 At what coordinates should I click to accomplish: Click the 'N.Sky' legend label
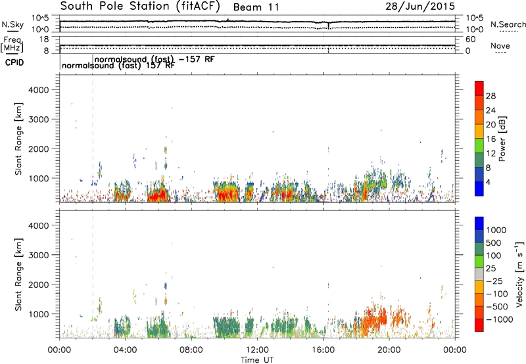point(12,24)
